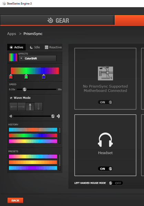Switch to the Idle lighting tab
Viewport: 144px width, 206px height.
click(x=35, y=47)
